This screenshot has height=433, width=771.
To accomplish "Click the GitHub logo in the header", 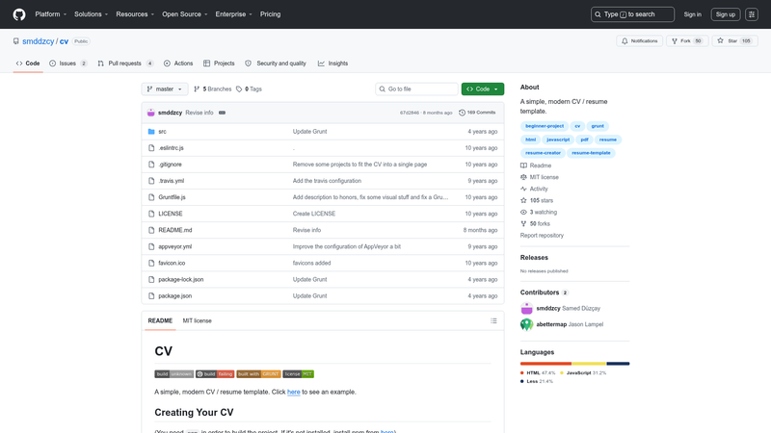I will pos(19,14).
